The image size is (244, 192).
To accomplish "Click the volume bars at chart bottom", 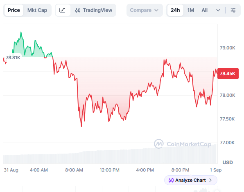I will 110,155.
